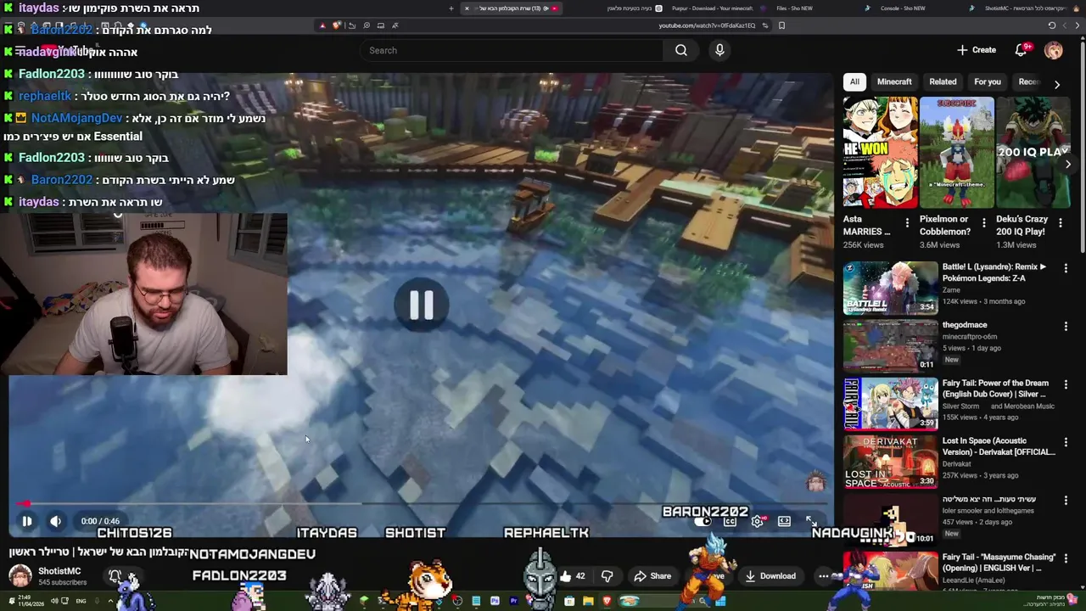Select the Minecraft filter chip
The width and height of the screenshot is (1086, 611).
pyautogui.click(x=894, y=81)
